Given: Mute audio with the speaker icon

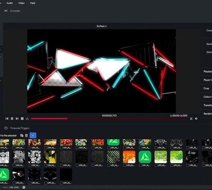Looking at the screenshot, I should [x=196, y=119].
